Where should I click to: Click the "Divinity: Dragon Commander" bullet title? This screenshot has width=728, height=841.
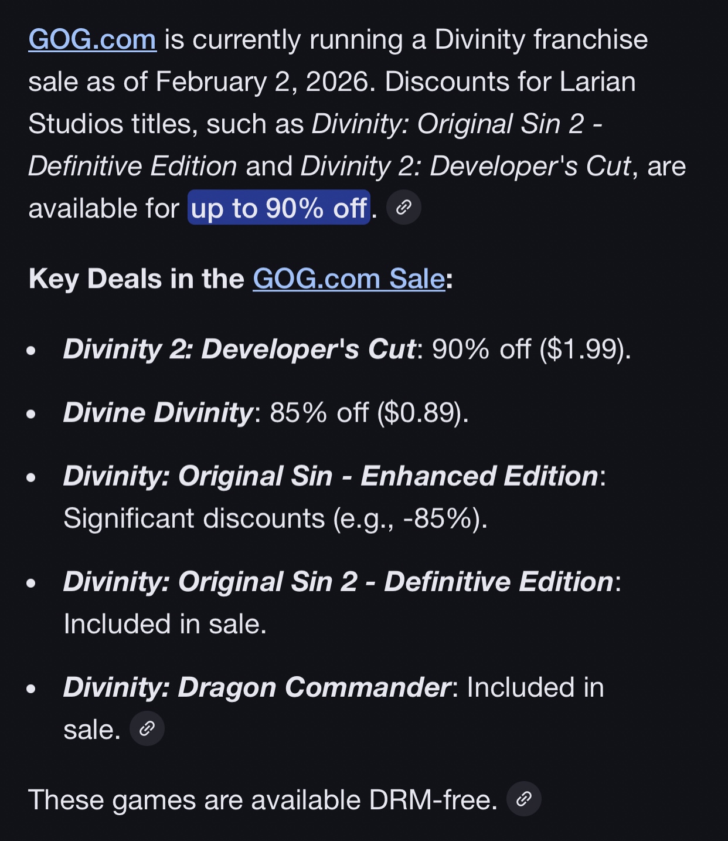(x=257, y=687)
